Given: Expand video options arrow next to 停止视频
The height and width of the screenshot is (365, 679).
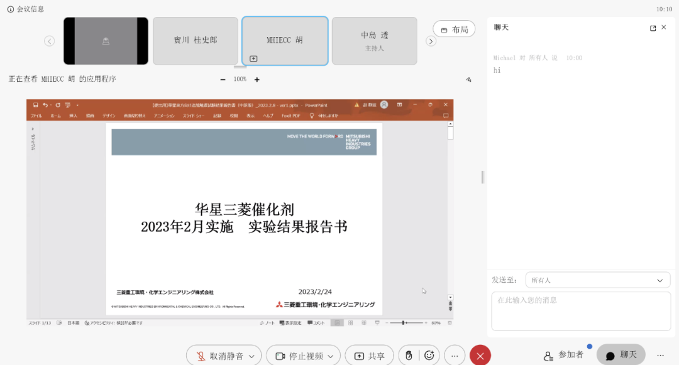Looking at the screenshot, I should click(331, 356).
